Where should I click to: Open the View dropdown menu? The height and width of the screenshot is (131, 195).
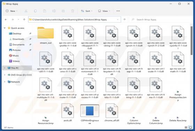[x=104, y=11]
